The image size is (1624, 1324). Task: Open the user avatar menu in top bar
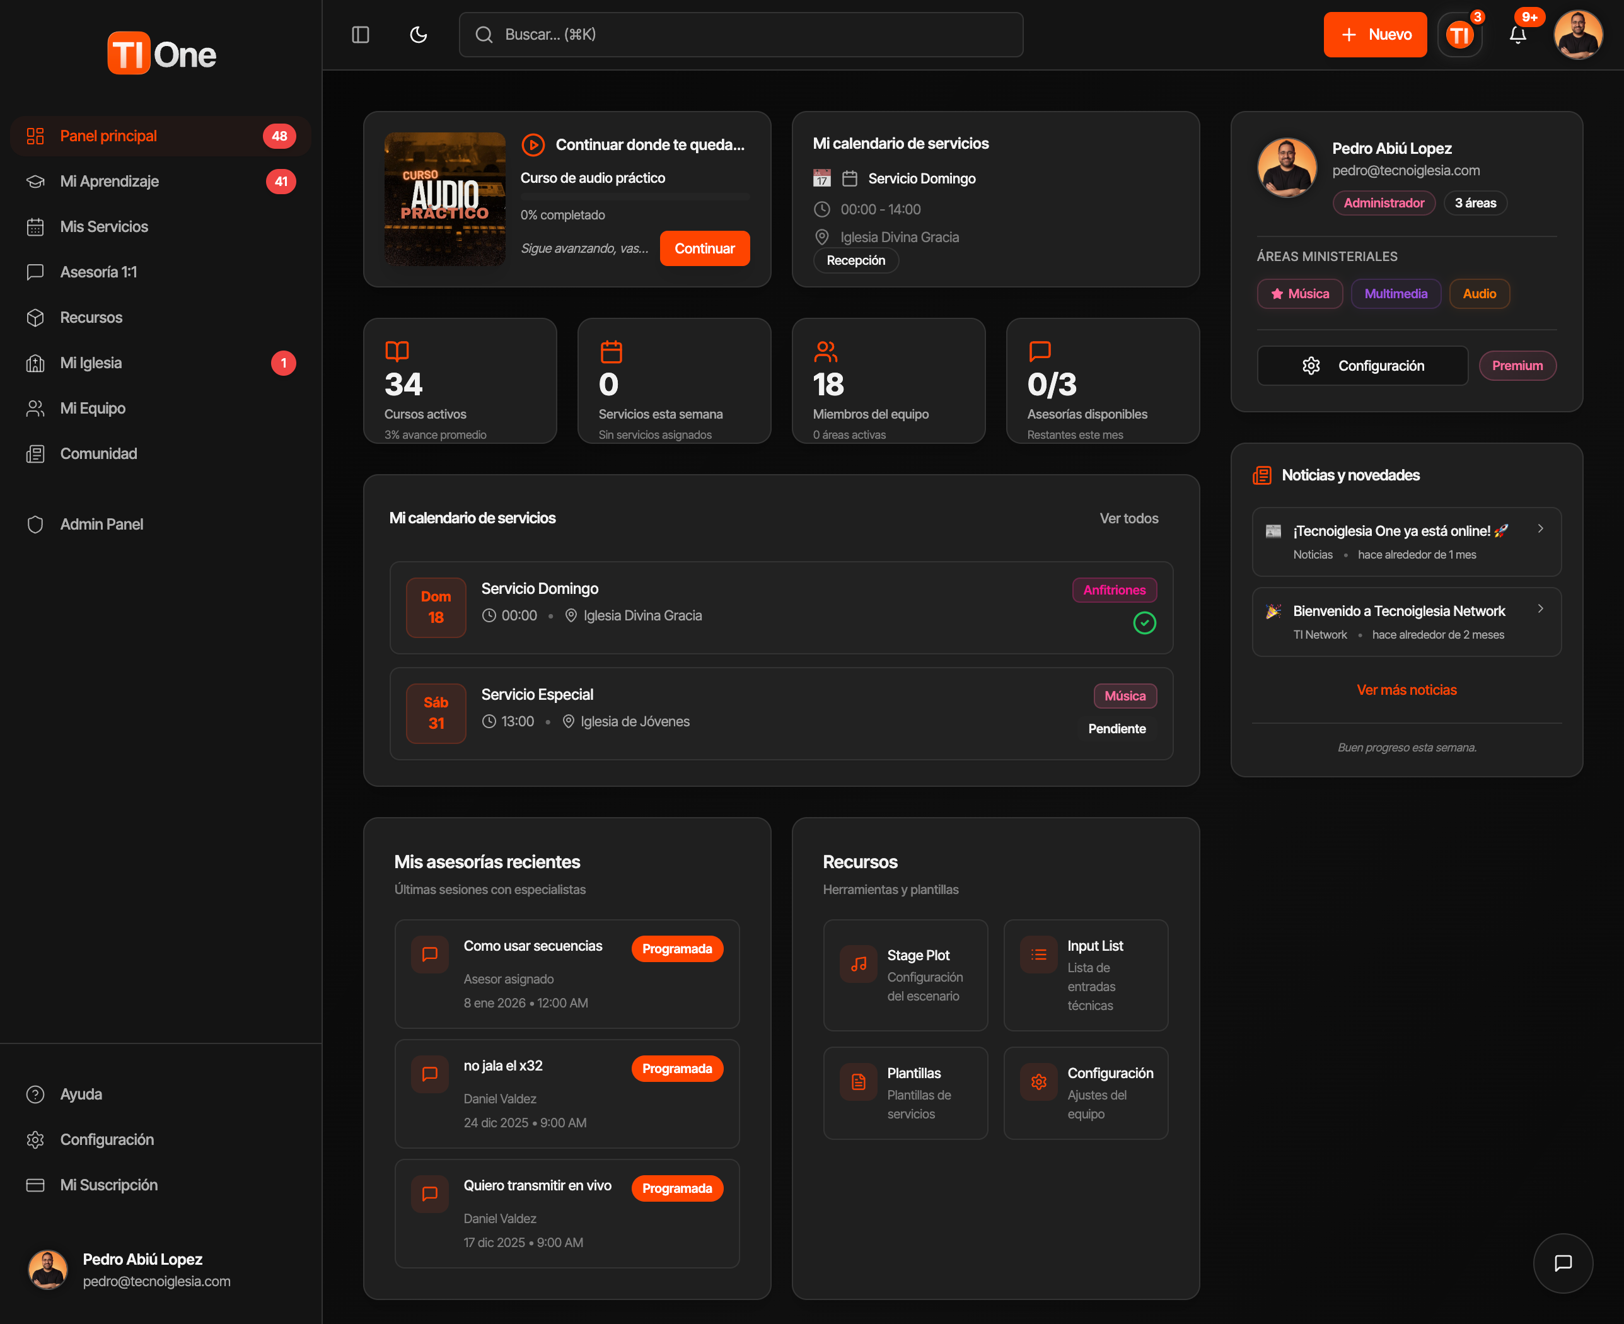(x=1577, y=34)
